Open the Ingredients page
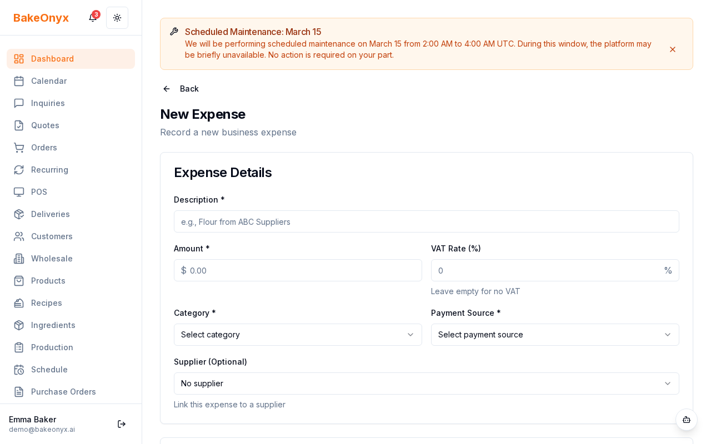Viewport: 711px width, 444px height. (53, 325)
